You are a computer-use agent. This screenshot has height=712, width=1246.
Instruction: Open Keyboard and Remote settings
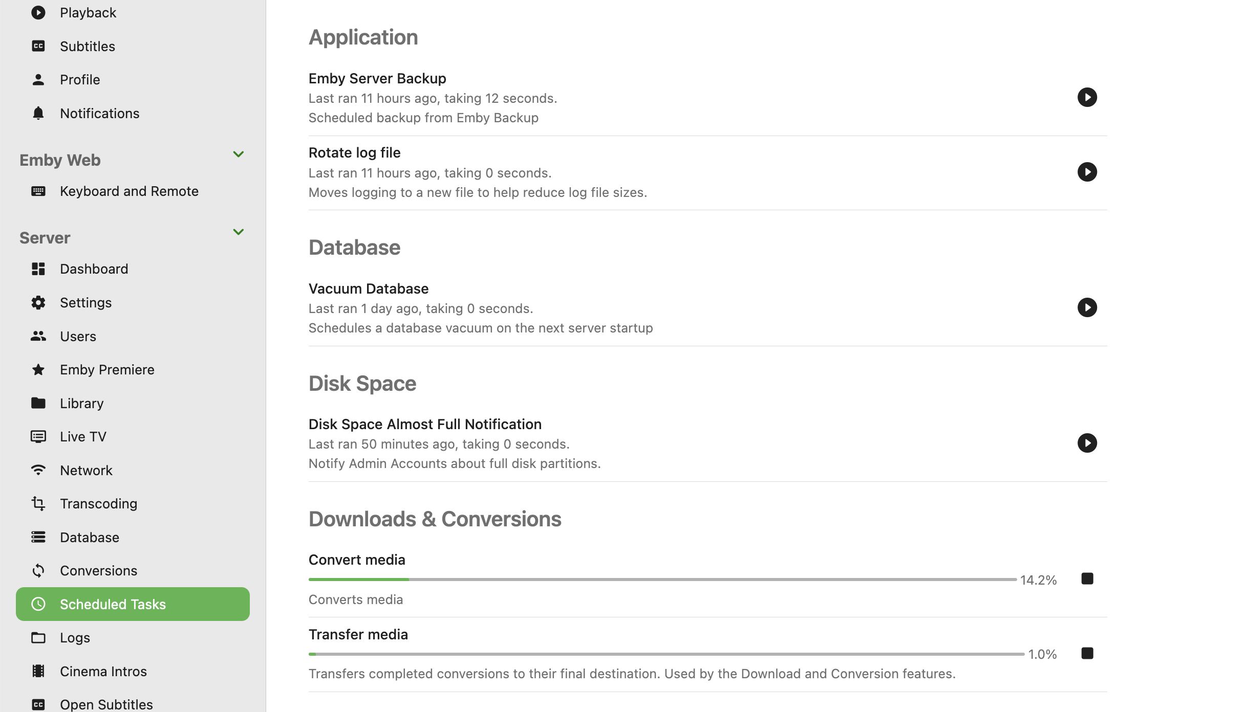(129, 191)
